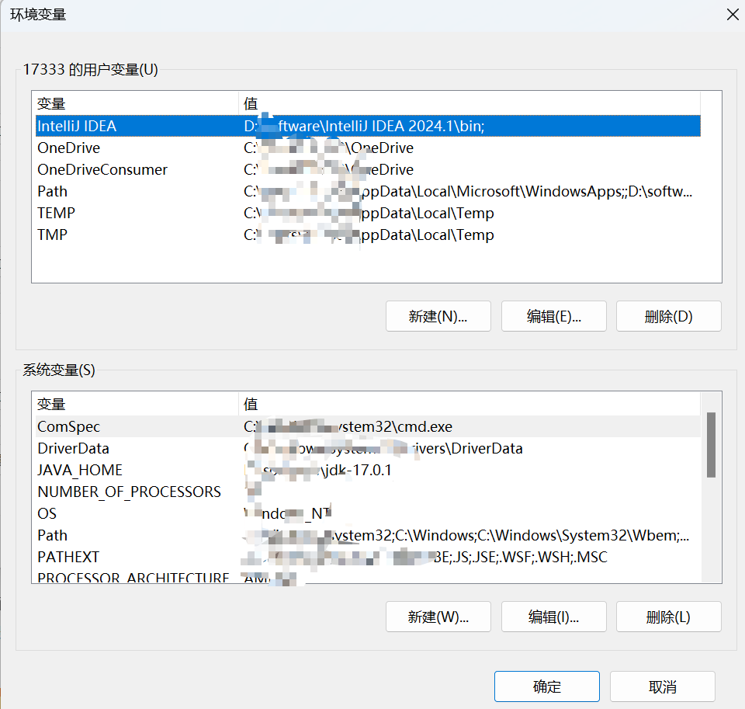The image size is (745, 709).
Task: Click the 系统变量(S) group label
Action: (x=59, y=370)
